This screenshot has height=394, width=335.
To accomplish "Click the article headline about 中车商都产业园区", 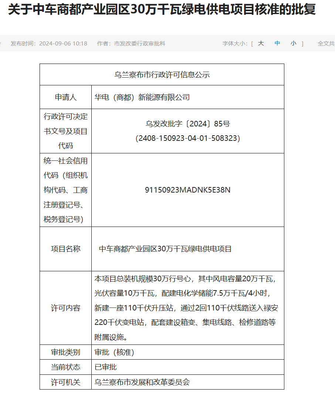I will (162, 10).
